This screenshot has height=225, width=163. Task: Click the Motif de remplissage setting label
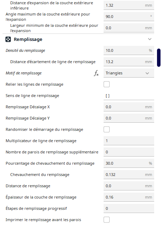(24, 73)
